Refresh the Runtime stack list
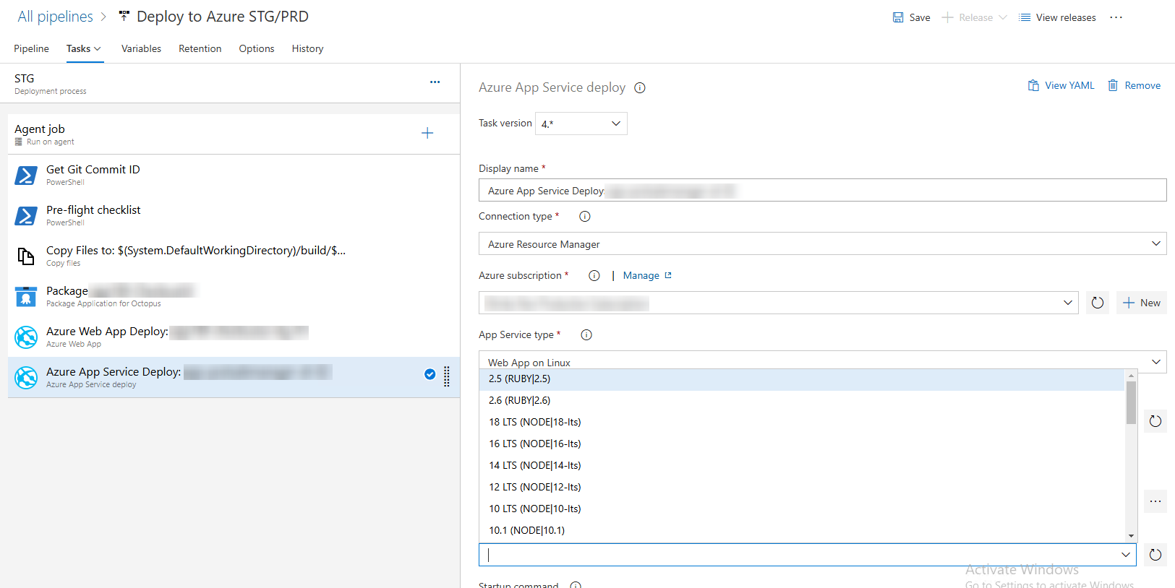This screenshot has width=1175, height=588. [1155, 555]
